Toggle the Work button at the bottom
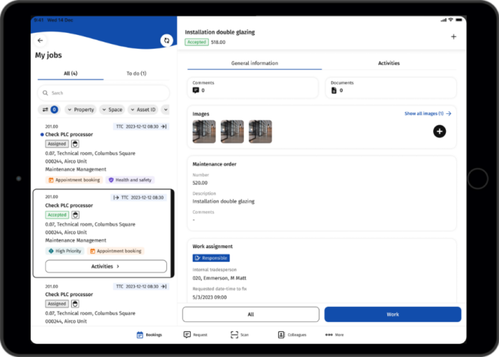The image size is (499, 357). 392,314
